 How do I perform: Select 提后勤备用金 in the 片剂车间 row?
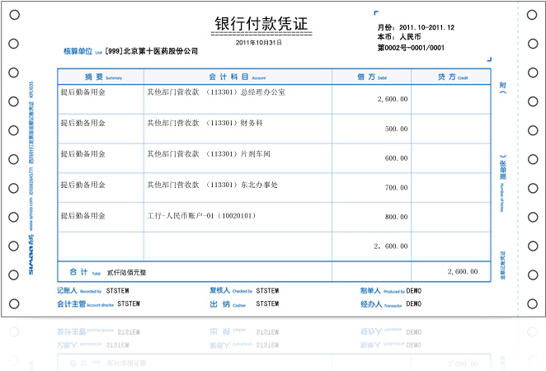pyautogui.click(x=82, y=154)
